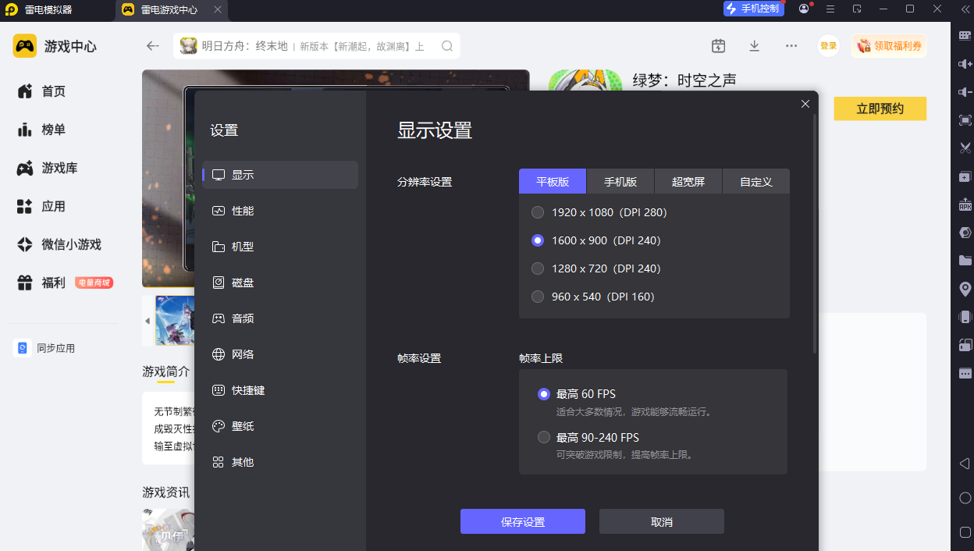This screenshot has width=974, height=551.
Task: Open the hamburger menu in title bar
Action: [830, 9]
